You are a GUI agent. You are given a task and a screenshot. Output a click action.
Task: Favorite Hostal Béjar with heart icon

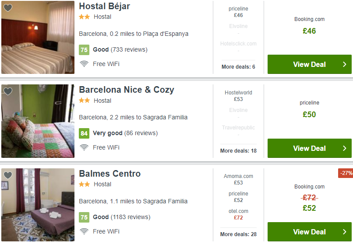(x=8, y=8)
